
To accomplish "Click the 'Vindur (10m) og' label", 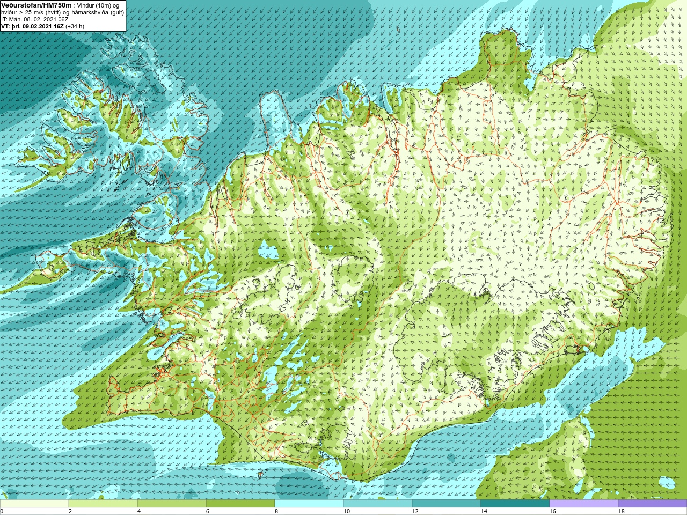I will pos(98,5).
